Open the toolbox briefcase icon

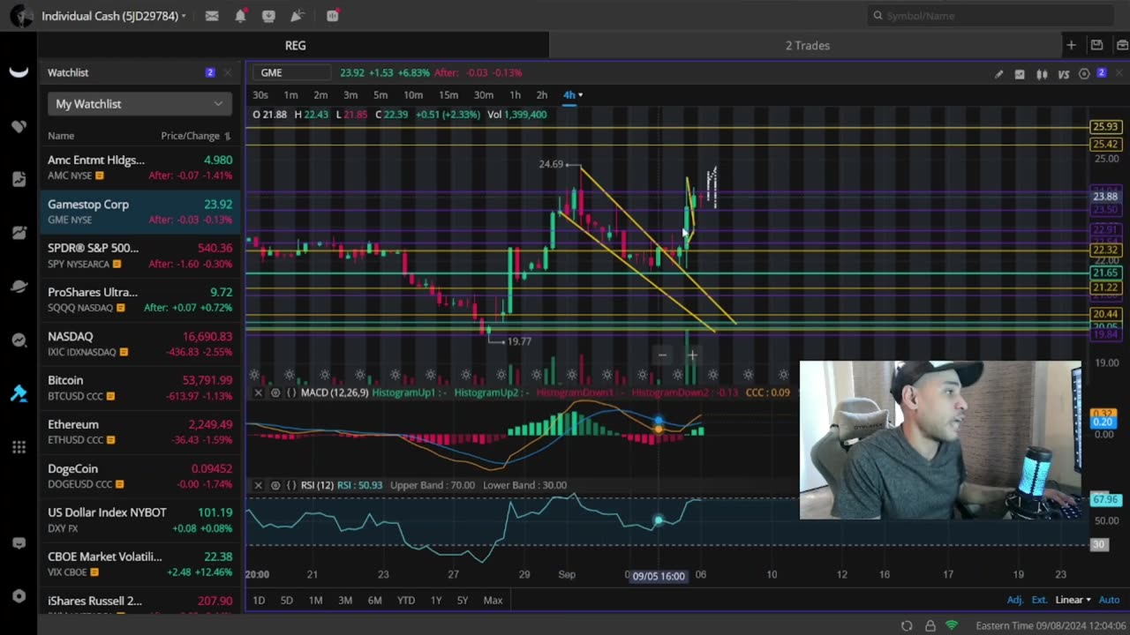[1122, 45]
